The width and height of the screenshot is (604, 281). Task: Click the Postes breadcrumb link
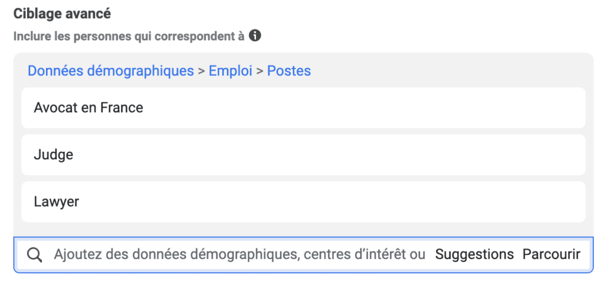tap(289, 71)
